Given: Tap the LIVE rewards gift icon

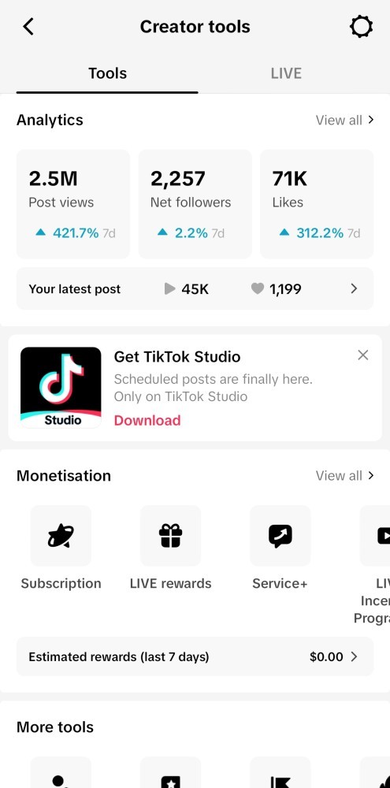Looking at the screenshot, I should pyautogui.click(x=170, y=536).
